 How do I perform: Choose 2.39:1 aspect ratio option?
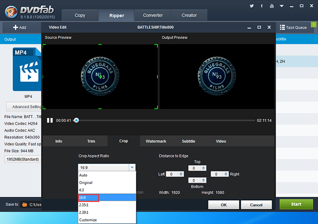(107, 212)
